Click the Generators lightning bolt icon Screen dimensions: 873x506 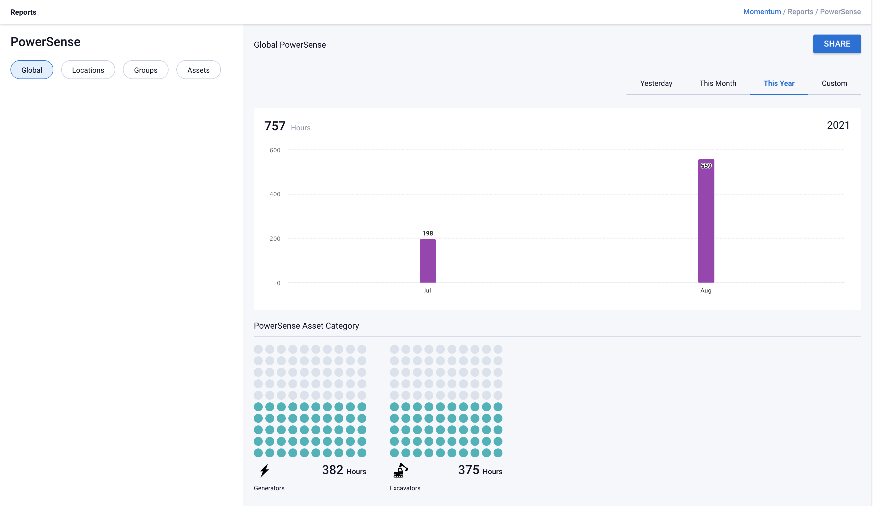coord(264,470)
